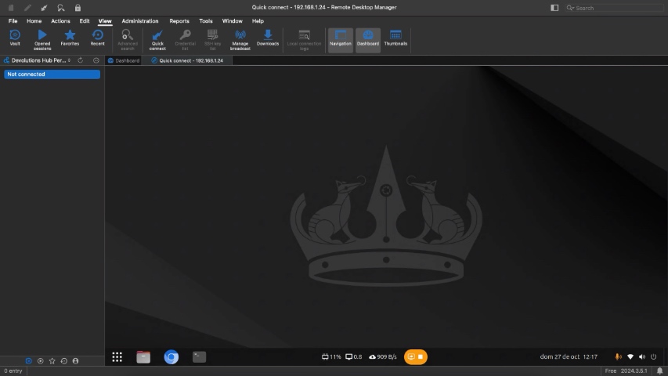Select the vault icon at the bottom of the navigation pane

click(x=28, y=361)
